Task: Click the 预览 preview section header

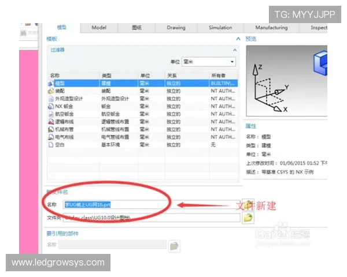Action: [x=251, y=39]
